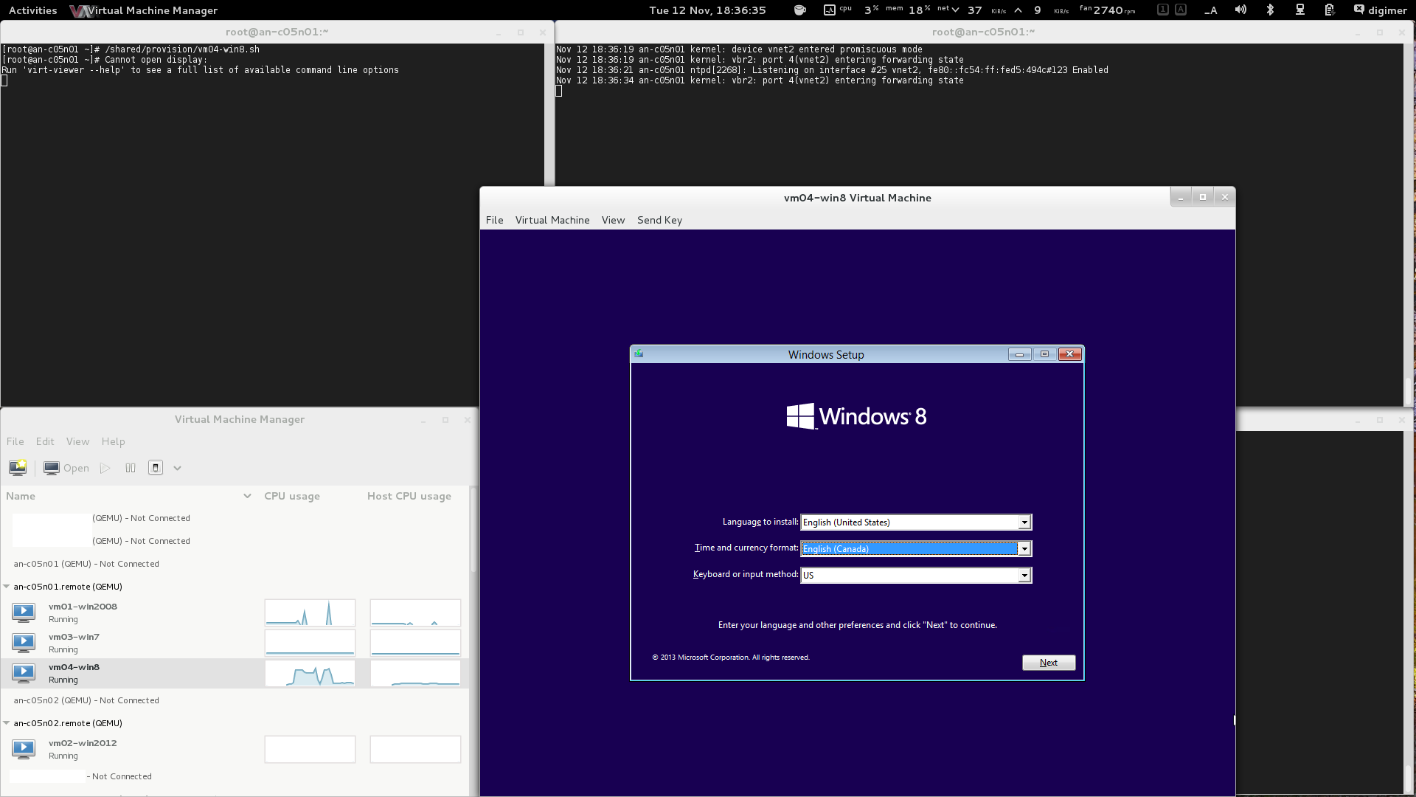Open GNOME Activities overview
The width and height of the screenshot is (1416, 797).
click(x=32, y=10)
